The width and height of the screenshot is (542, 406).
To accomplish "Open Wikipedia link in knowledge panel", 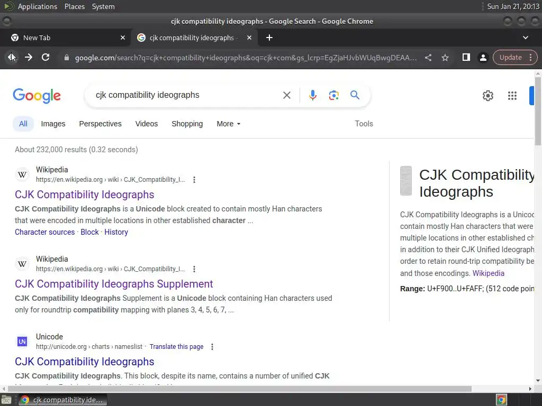I will pos(488,273).
